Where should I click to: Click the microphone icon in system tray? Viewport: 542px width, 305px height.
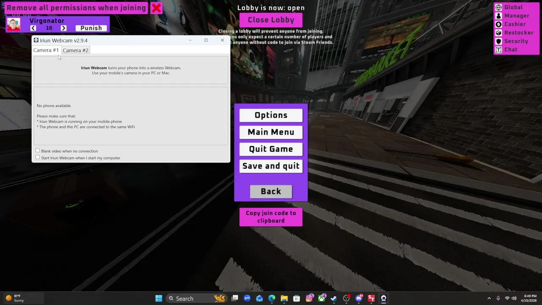coord(498,298)
